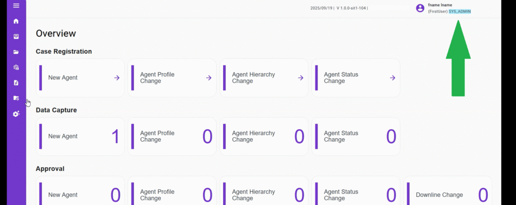
Task: Open the settings gears sidebar icon
Action: pos(16,114)
